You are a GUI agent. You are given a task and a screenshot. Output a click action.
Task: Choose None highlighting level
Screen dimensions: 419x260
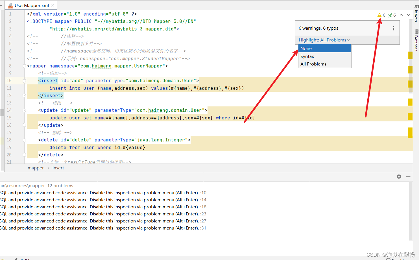tap(325, 49)
